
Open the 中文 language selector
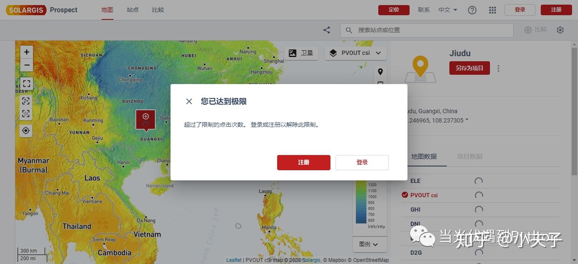[x=447, y=10]
